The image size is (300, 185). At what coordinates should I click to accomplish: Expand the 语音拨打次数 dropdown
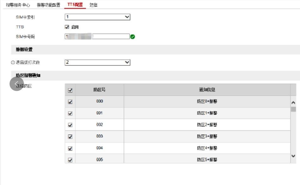pyautogui.click(x=97, y=62)
